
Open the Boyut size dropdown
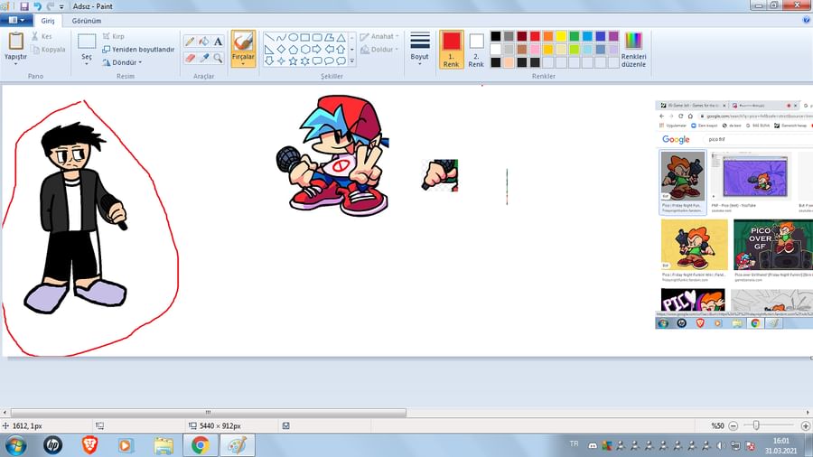[419, 48]
